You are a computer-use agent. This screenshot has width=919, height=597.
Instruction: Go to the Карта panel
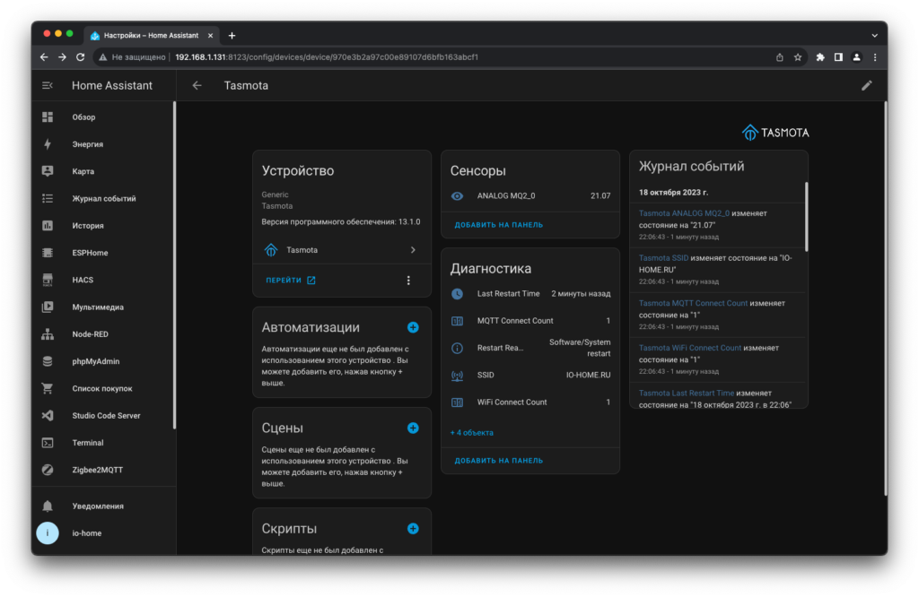[103, 171]
